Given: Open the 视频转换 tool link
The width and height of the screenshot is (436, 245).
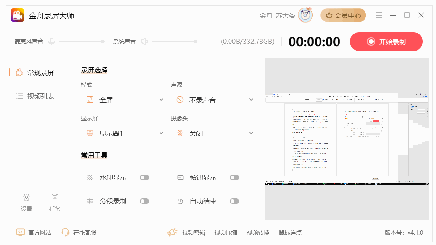Looking at the screenshot, I should pos(258,233).
